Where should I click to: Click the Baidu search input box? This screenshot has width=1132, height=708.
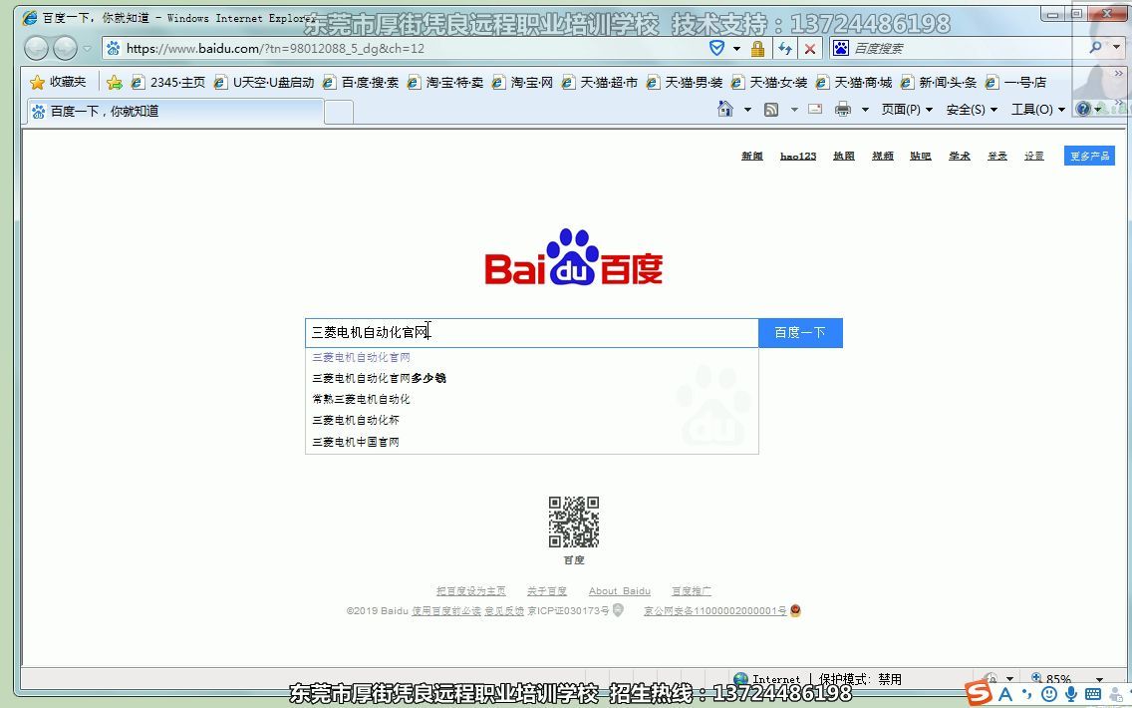(x=532, y=332)
